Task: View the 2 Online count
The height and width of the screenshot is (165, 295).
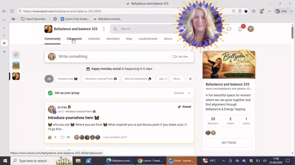Action: point(230,121)
